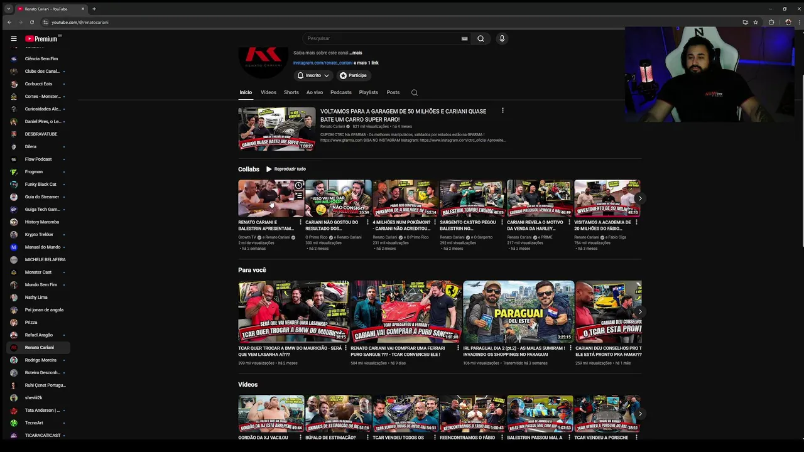Viewport: 804px width, 452px height.
Task: Click the Participe membership button
Action: pos(353,75)
